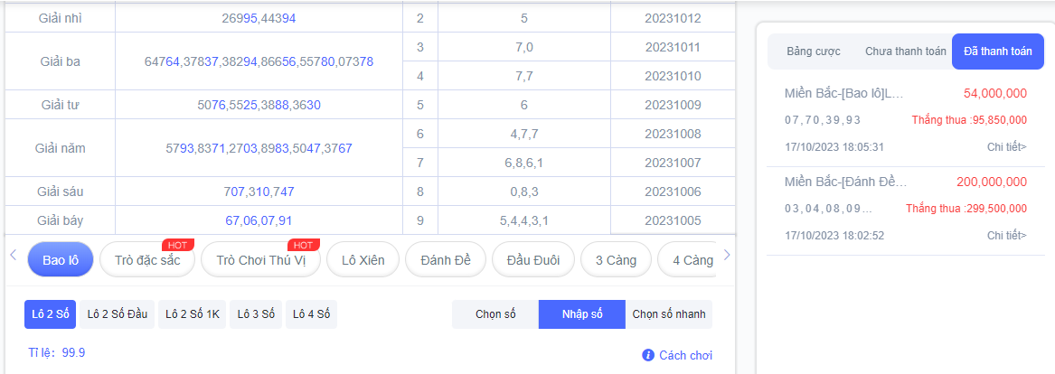The height and width of the screenshot is (374, 1055).
Task: Switch to Chọn số nhanh mode
Action: [669, 314]
